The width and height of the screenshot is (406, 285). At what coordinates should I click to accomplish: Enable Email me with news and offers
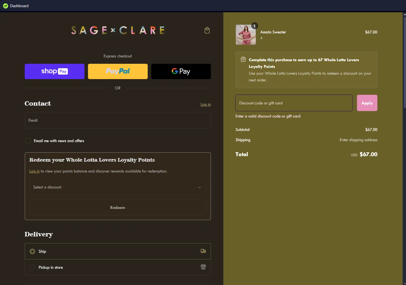28,141
